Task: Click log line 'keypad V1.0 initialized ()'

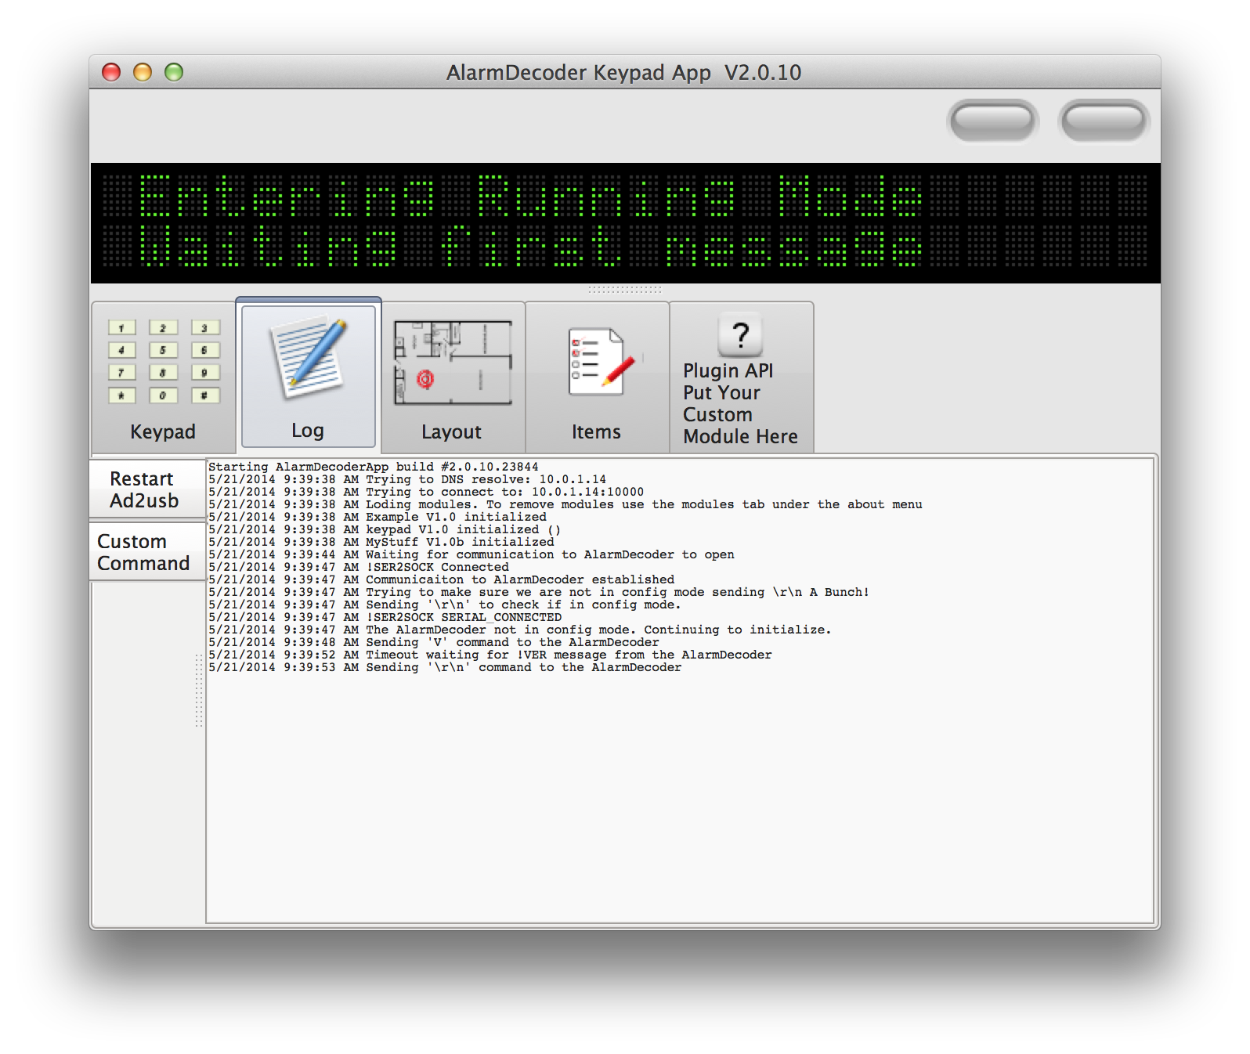Action: point(385,529)
